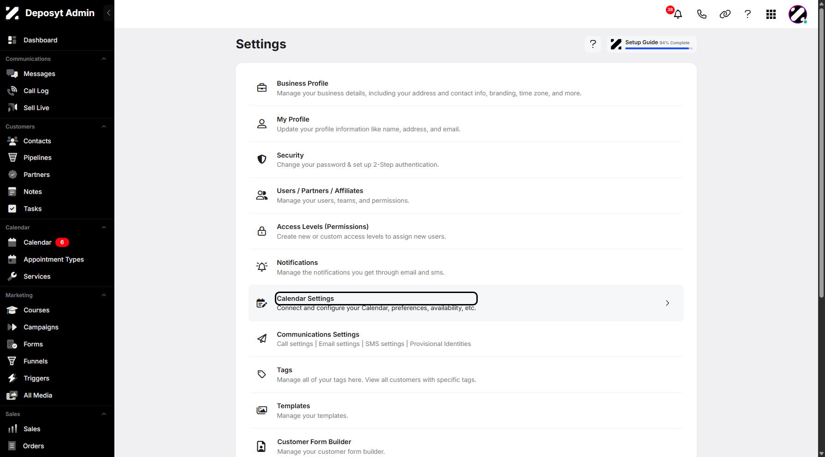Click the Templates image icon
825x457 pixels.
[x=262, y=410]
